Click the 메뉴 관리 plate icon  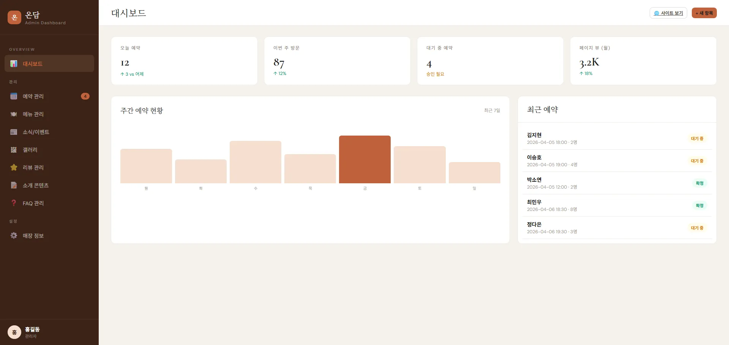point(14,114)
